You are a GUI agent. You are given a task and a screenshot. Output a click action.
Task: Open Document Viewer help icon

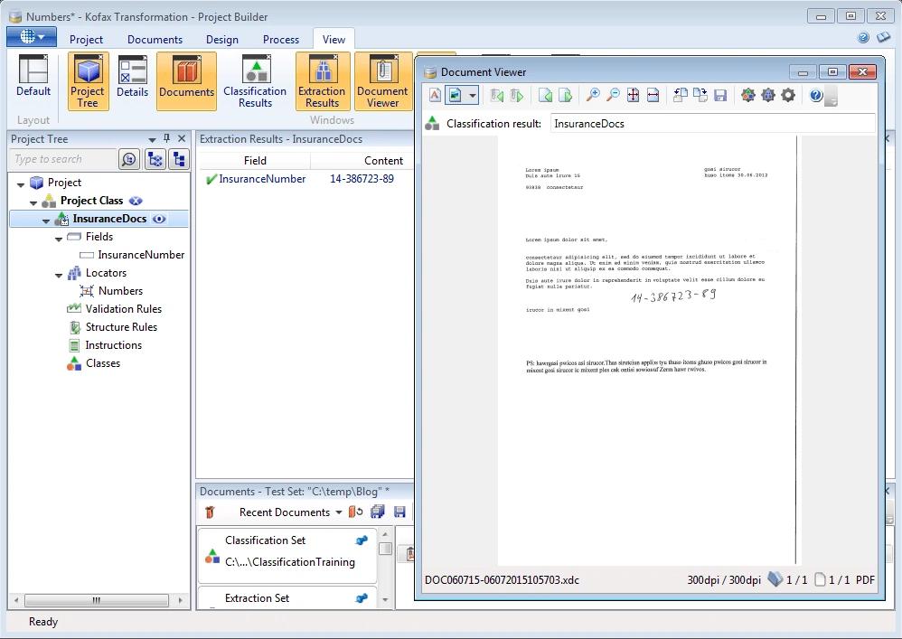pyautogui.click(x=816, y=95)
